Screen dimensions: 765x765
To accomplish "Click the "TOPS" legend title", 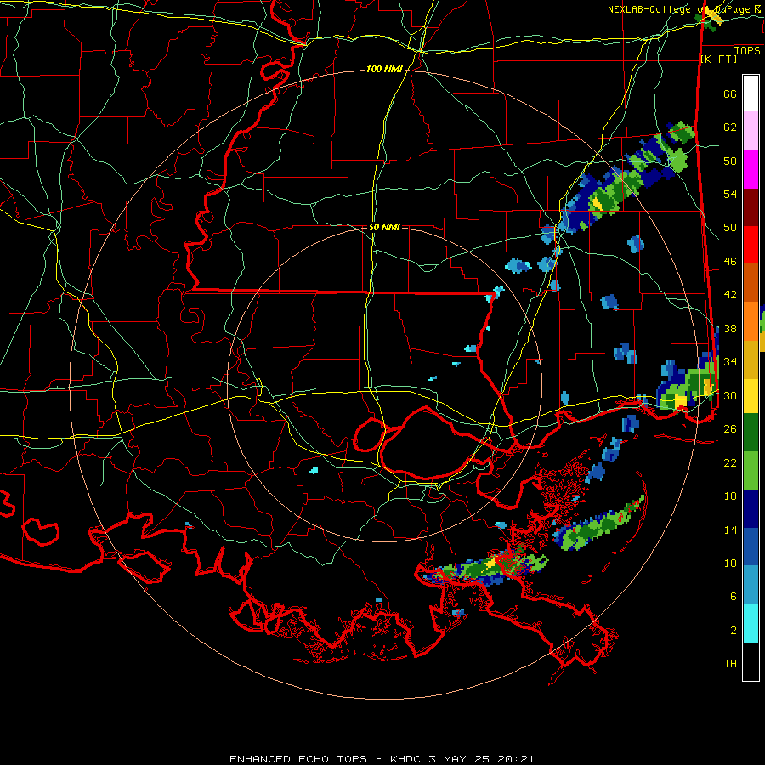I will (x=747, y=51).
